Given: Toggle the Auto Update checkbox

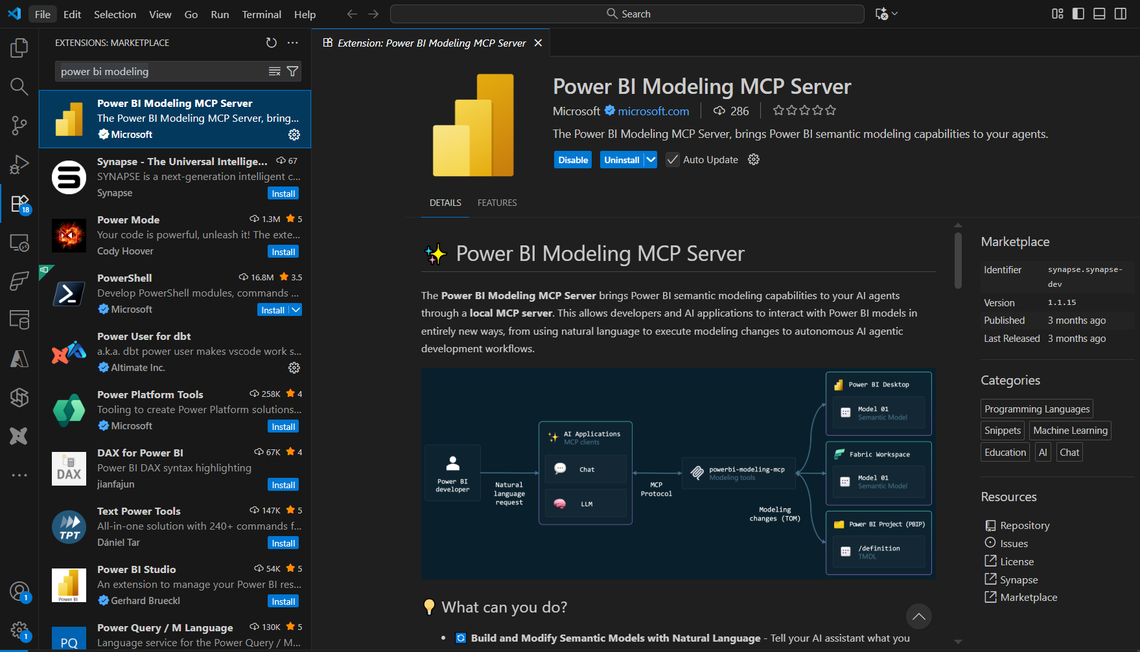Looking at the screenshot, I should point(673,160).
